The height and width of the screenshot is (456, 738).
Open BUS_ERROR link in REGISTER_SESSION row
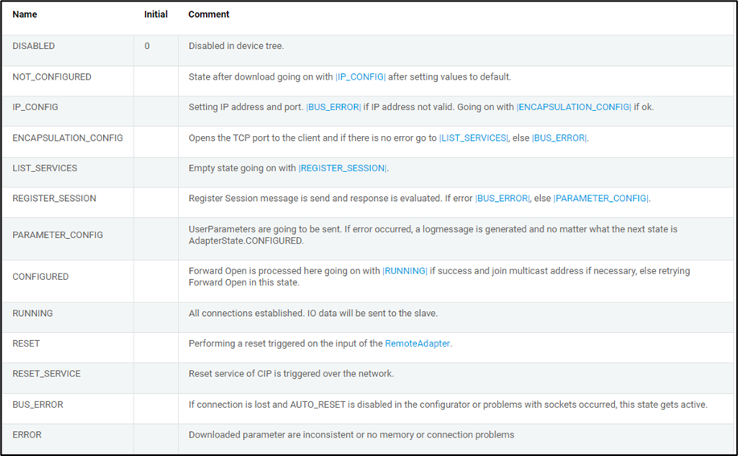pyautogui.click(x=502, y=198)
